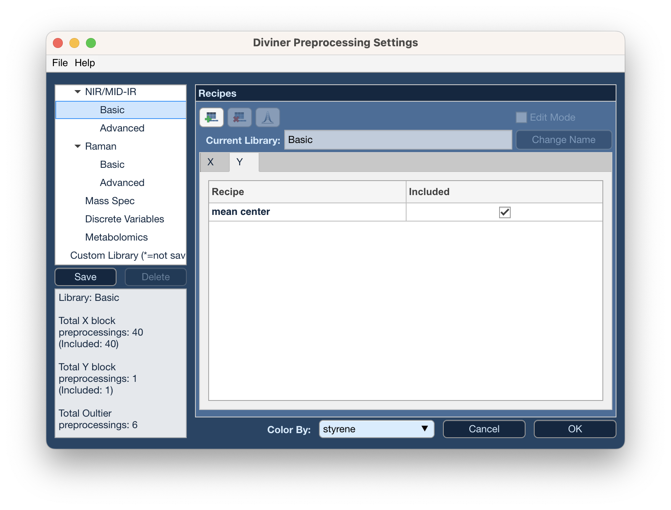Select Advanced under Raman
This screenshot has width=671, height=510.
tap(122, 183)
